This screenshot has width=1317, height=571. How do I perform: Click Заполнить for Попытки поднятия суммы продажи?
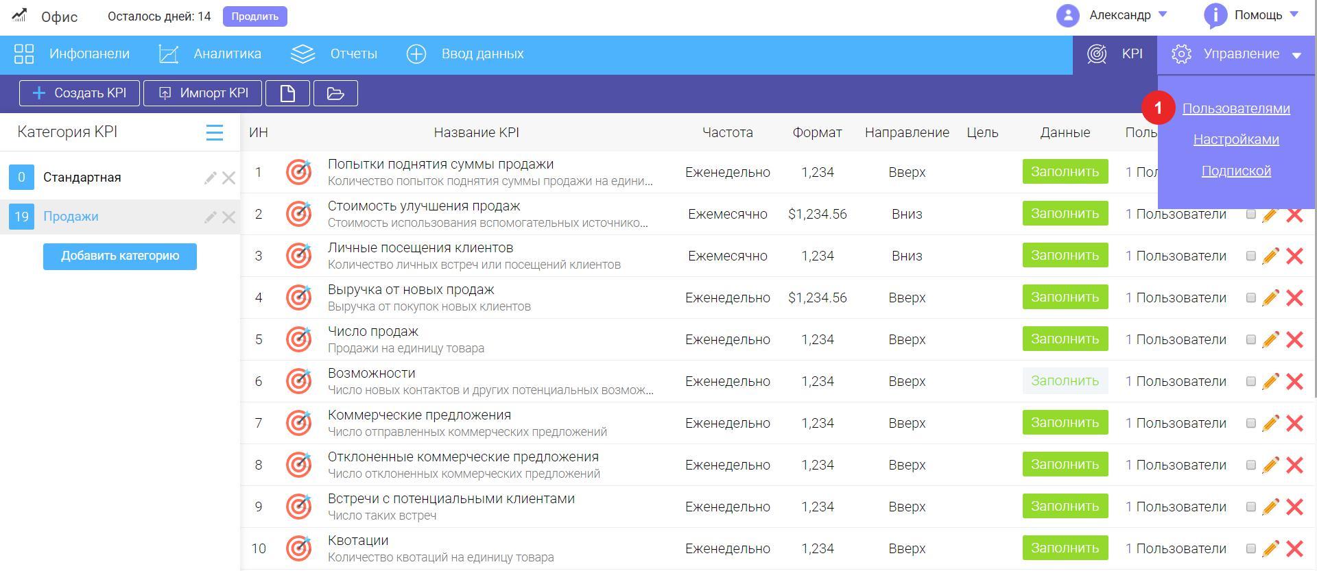1065,172
